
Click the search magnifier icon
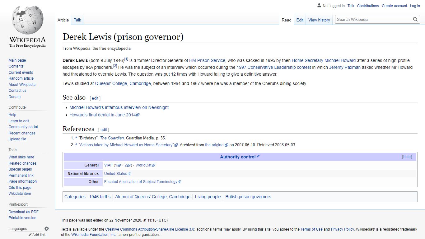[415, 19]
